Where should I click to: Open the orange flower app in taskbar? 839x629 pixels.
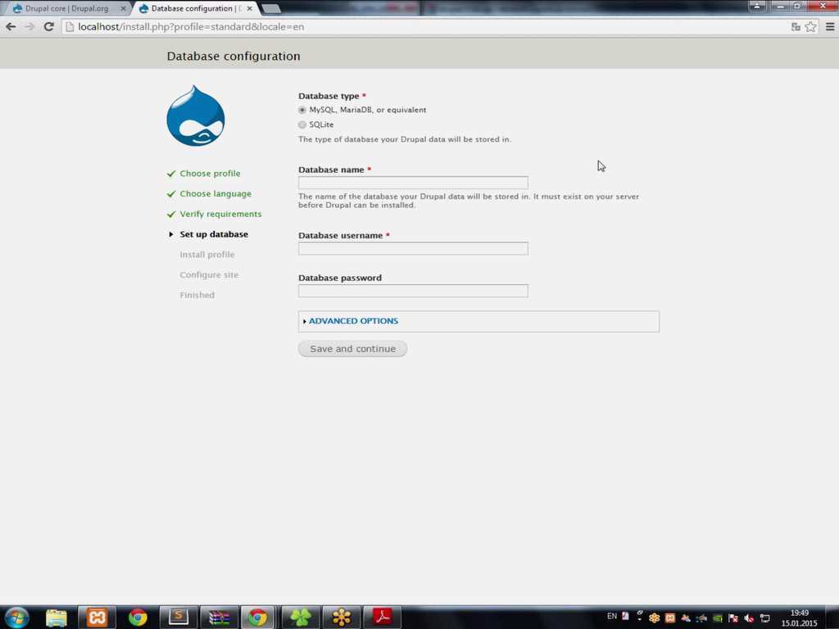(x=342, y=618)
